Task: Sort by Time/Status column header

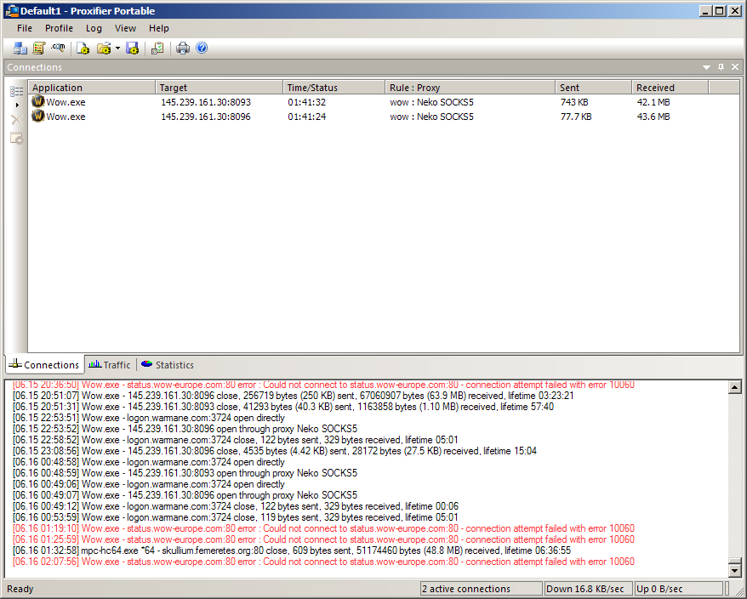Action: [334, 88]
